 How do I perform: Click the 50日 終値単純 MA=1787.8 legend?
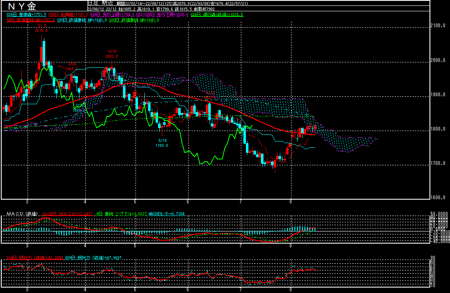coord(31,20)
